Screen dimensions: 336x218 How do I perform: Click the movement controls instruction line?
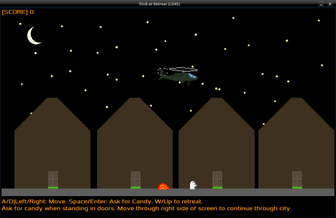pyautogui.click(x=102, y=201)
